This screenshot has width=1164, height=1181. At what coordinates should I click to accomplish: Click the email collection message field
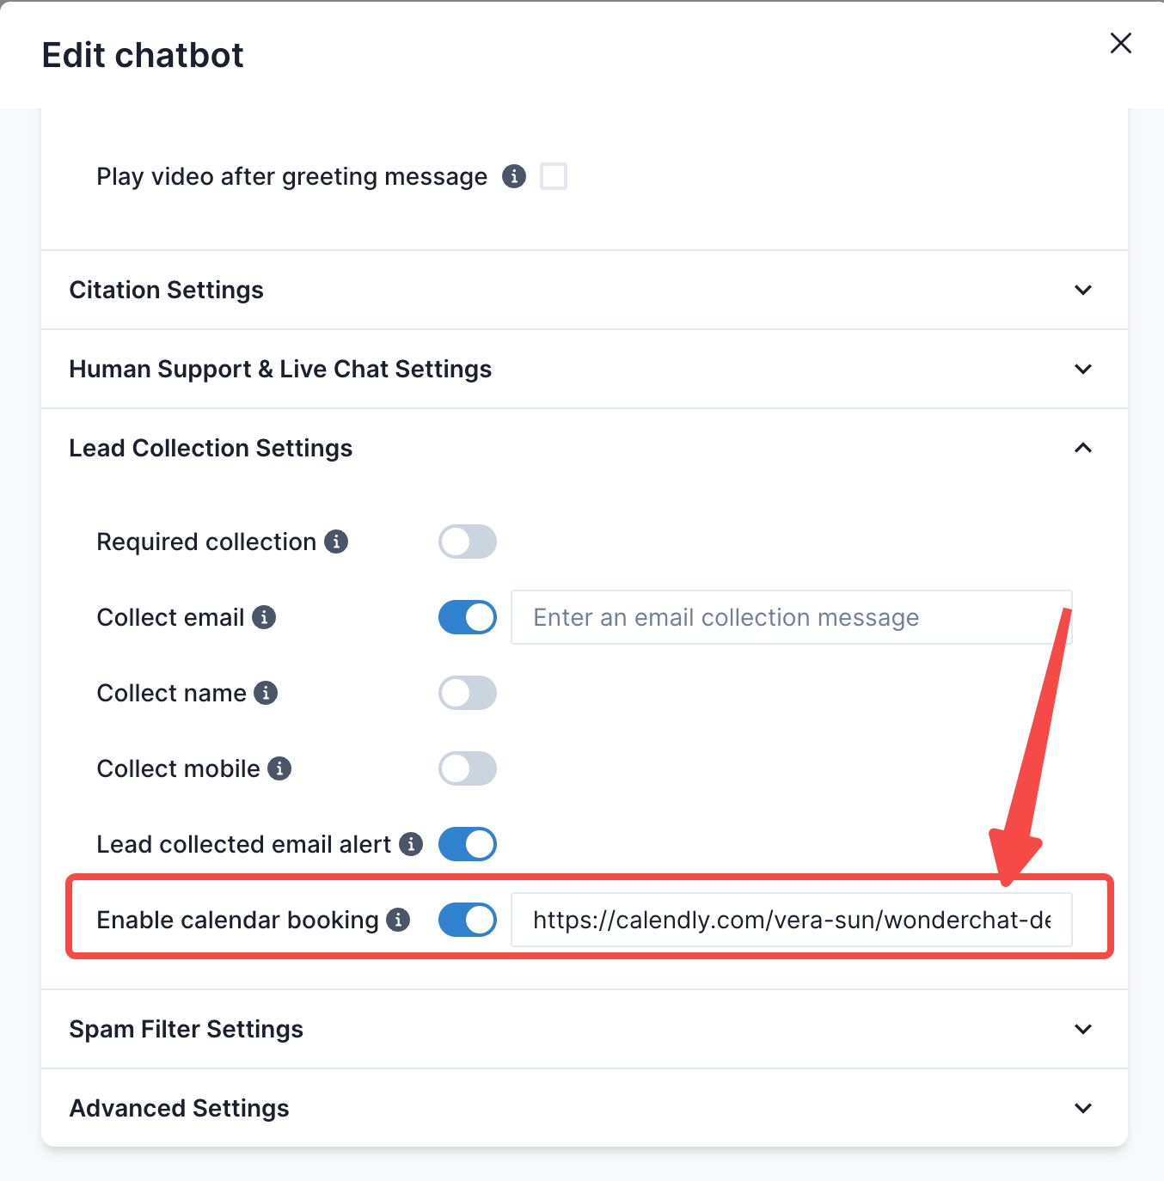(791, 617)
